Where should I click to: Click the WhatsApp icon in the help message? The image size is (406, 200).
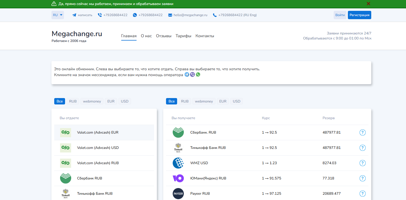click(198, 74)
